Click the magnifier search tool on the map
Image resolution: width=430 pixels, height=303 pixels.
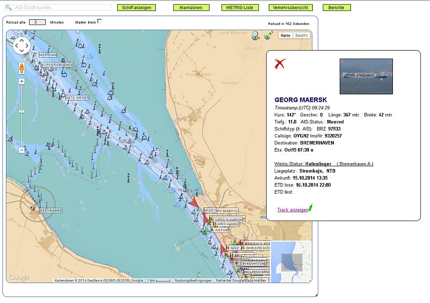256,36
